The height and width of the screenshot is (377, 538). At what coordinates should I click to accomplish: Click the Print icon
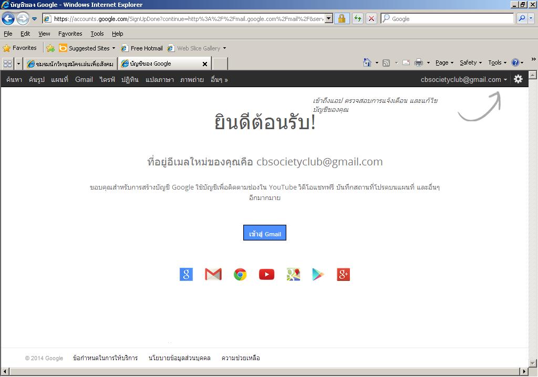419,62
